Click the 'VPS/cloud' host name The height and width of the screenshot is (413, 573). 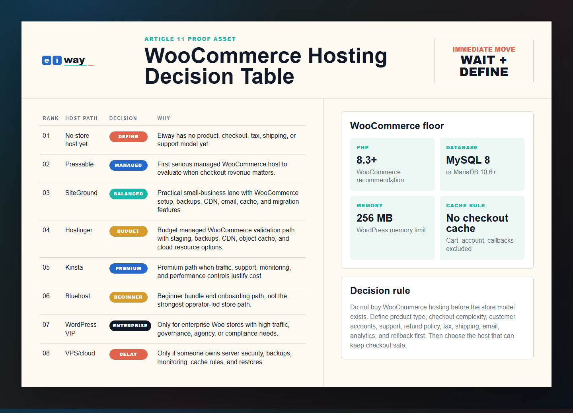click(x=80, y=353)
